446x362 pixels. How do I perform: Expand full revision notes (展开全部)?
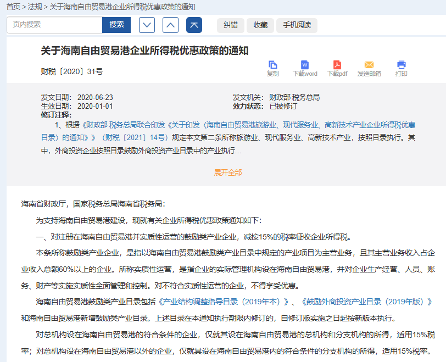228,172
